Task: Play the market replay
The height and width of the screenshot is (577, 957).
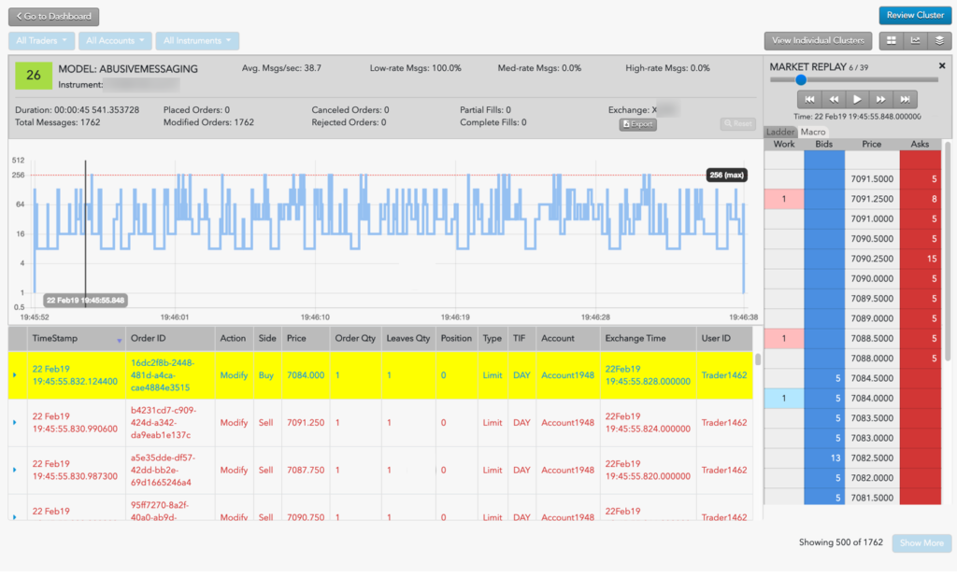Action: [x=857, y=99]
